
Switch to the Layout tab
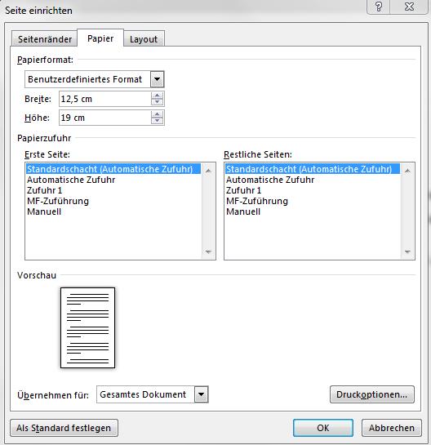[x=144, y=39]
